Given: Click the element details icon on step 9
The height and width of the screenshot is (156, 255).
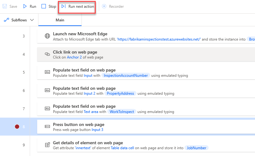Looking at the screenshot, I should (47, 145).
